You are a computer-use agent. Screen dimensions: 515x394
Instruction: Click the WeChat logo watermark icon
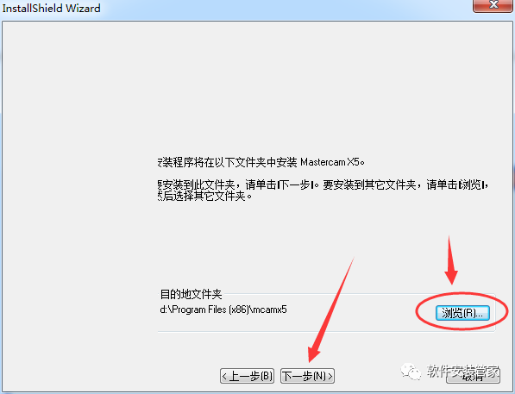pyautogui.click(x=411, y=372)
